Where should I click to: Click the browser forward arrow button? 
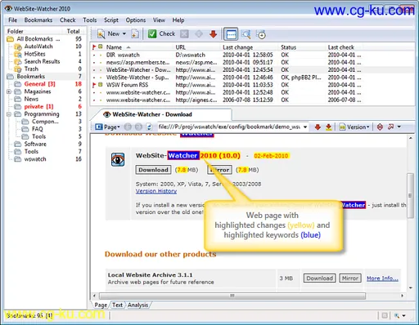pos(138,127)
